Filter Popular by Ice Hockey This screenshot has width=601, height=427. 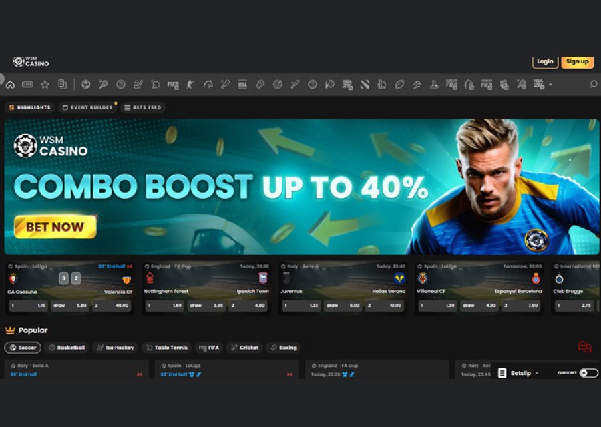[116, 348]
